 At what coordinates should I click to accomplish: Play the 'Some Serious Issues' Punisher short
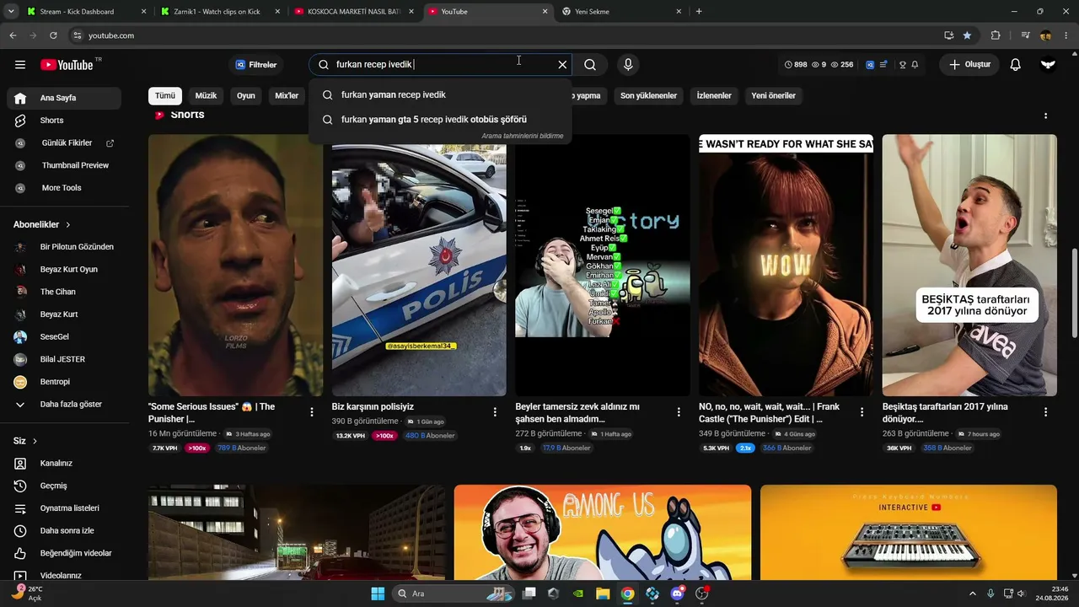coord(235,265)
